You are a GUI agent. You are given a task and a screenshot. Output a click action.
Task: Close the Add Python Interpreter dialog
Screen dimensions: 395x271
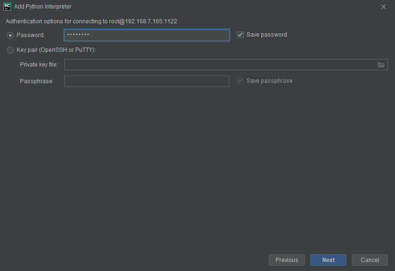click(x=384, y=7)
